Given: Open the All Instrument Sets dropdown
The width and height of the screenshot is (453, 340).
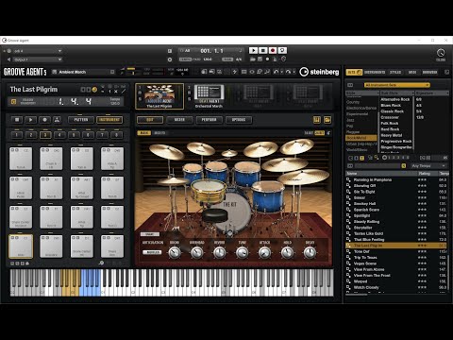Looking at the screenshot, I should (396, 85).
